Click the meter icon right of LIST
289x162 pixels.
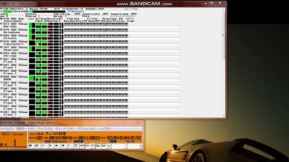98,146
